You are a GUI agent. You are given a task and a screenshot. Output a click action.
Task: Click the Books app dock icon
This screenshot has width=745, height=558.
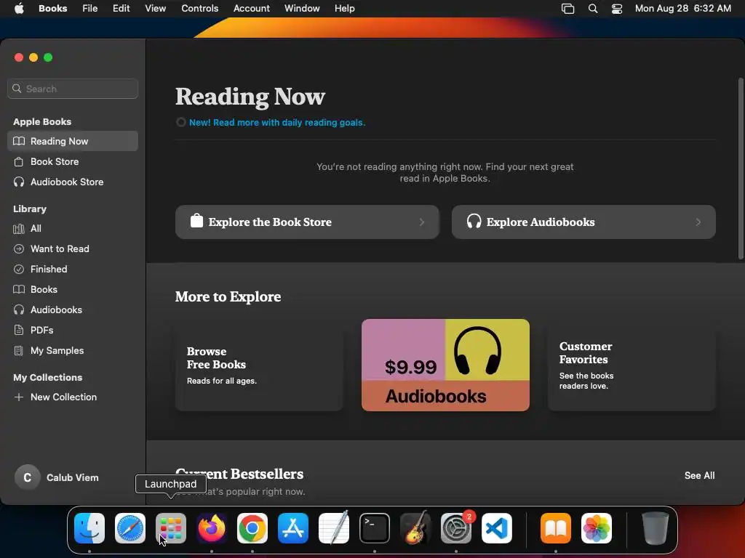(555, 528)
